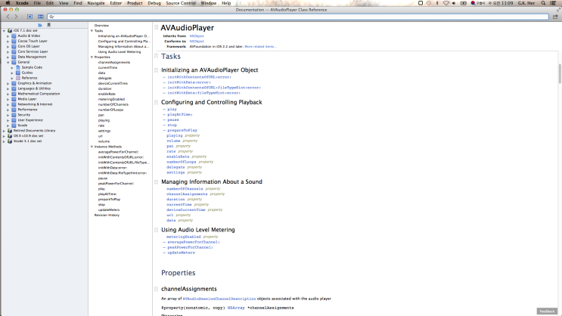Viewport: 562px width, 316px height.
Task: Open the initWithContentsOfURL:error: method link
Action: pyautogui.click(x=199, y=77)
